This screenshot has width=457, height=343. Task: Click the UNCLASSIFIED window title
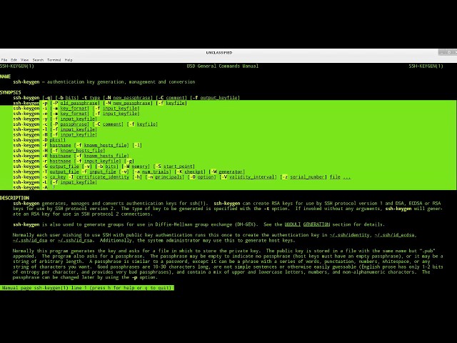click(219, 53)
